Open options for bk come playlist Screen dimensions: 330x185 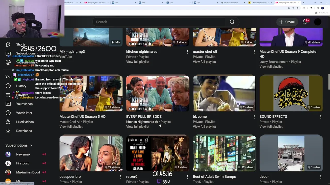(254, 117)
